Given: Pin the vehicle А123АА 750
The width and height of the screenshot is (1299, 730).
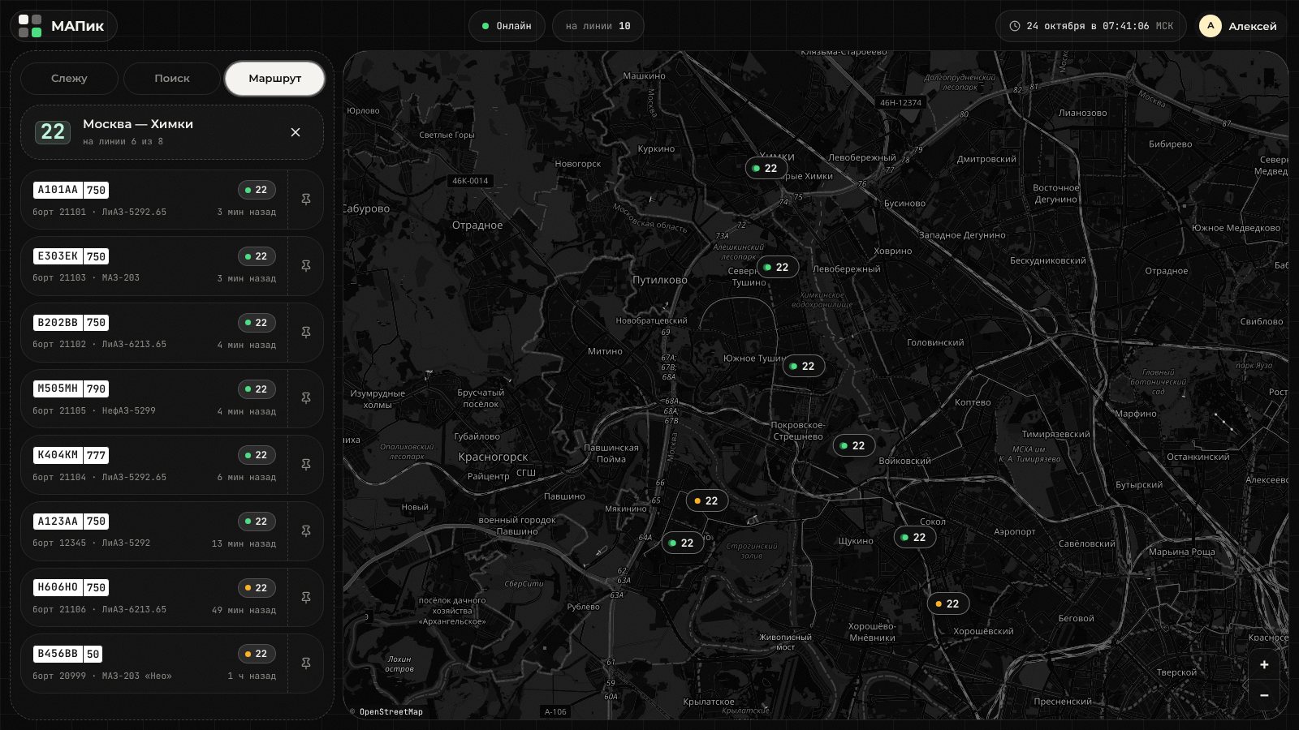Looking at the screenshot, I should coord(306,531).
